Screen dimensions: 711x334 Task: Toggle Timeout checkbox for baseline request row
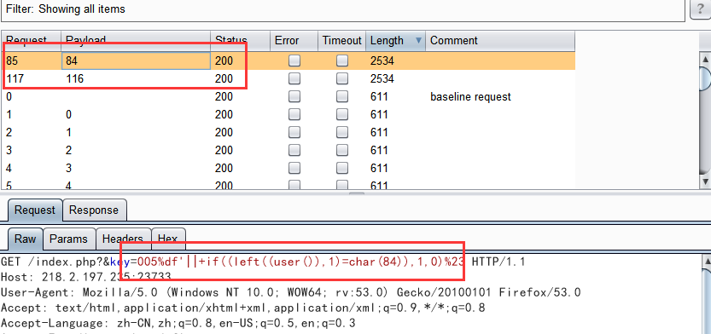[x=342, y=96]
